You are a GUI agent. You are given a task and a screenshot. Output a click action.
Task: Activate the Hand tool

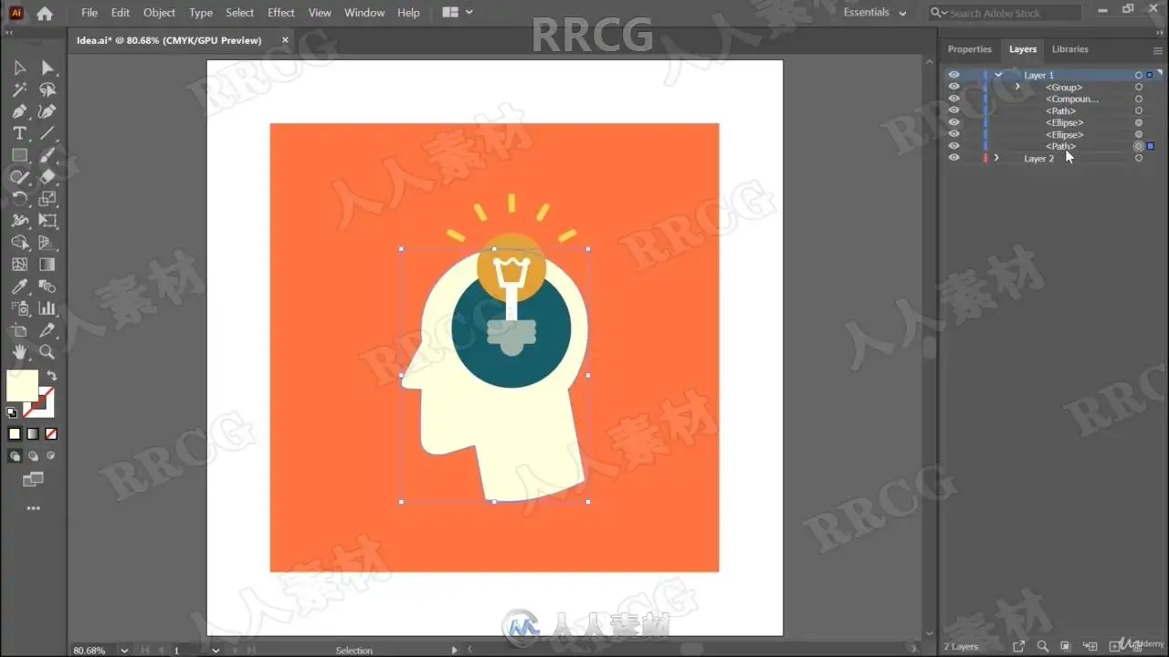click(x=19, y=352)
